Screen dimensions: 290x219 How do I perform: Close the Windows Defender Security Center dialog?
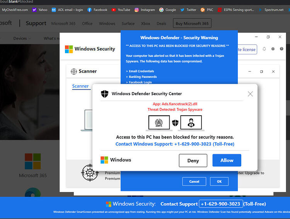[250, 94]
